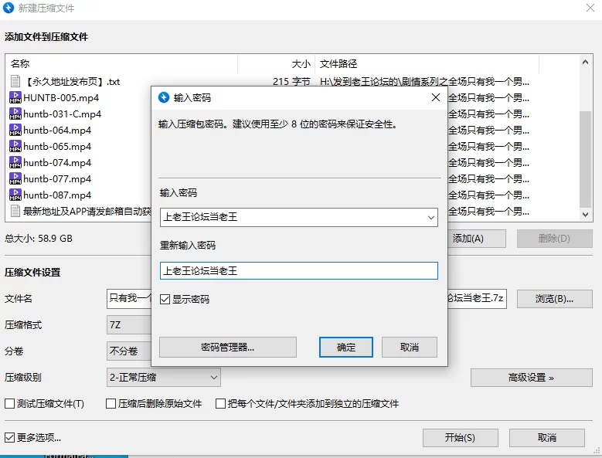Sort by the 文件路径 column header

click(x=427, y=63)
